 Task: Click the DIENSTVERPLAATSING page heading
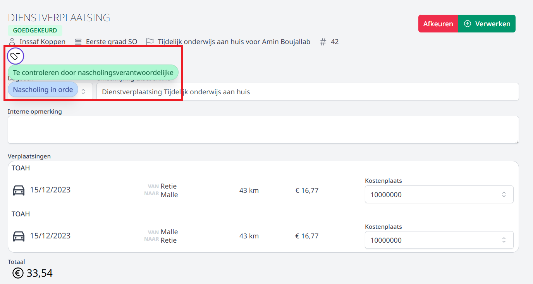point(59,17)
